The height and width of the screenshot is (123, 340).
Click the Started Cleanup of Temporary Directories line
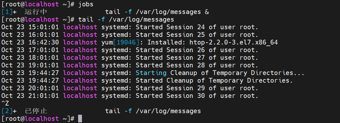pos(147,80)
